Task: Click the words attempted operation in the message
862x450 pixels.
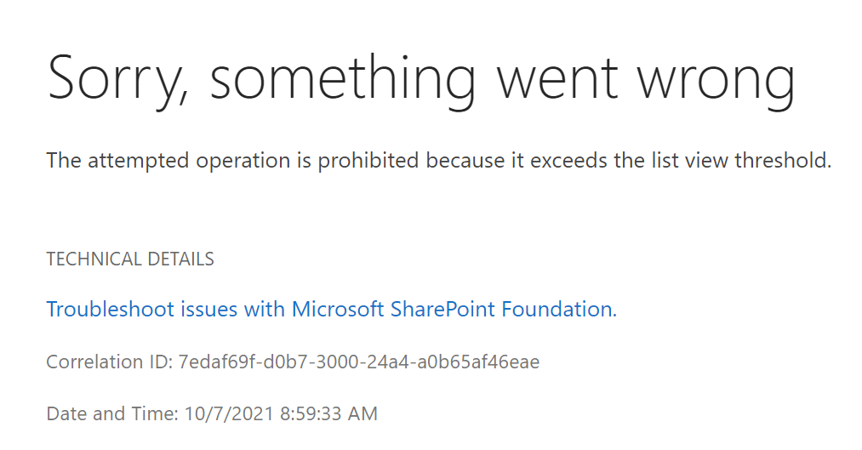Action: [189, 161]
